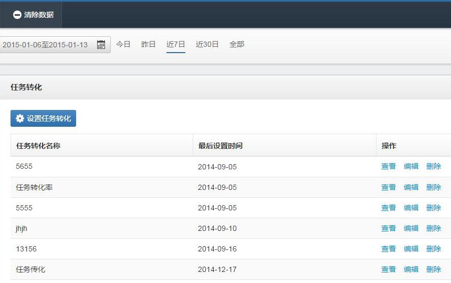Click the date 2014-12-17 in 任务传化 row

(217, 269)
